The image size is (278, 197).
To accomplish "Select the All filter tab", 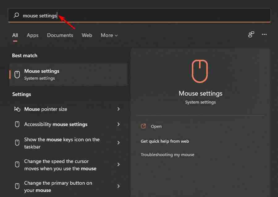I will click(x=15, y=35).
